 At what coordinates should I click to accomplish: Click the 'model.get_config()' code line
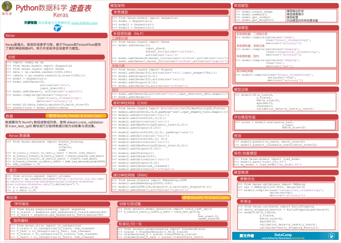coord(253,17)
